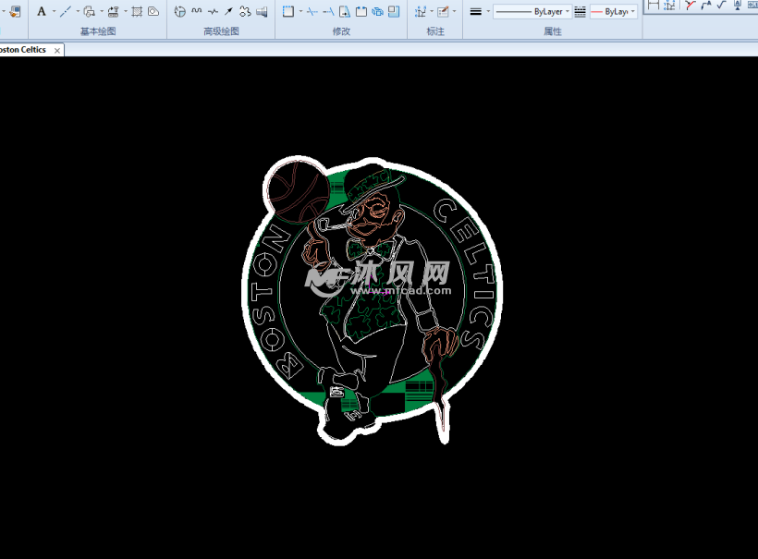Click the dashed linetype icon between ByLayer boxes
This screenshot has height=559, width=758.
pos(581,12)
